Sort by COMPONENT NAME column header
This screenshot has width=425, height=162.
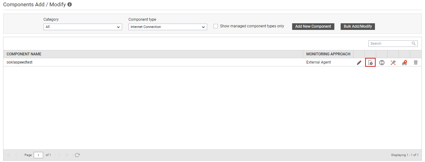[153, 54]
